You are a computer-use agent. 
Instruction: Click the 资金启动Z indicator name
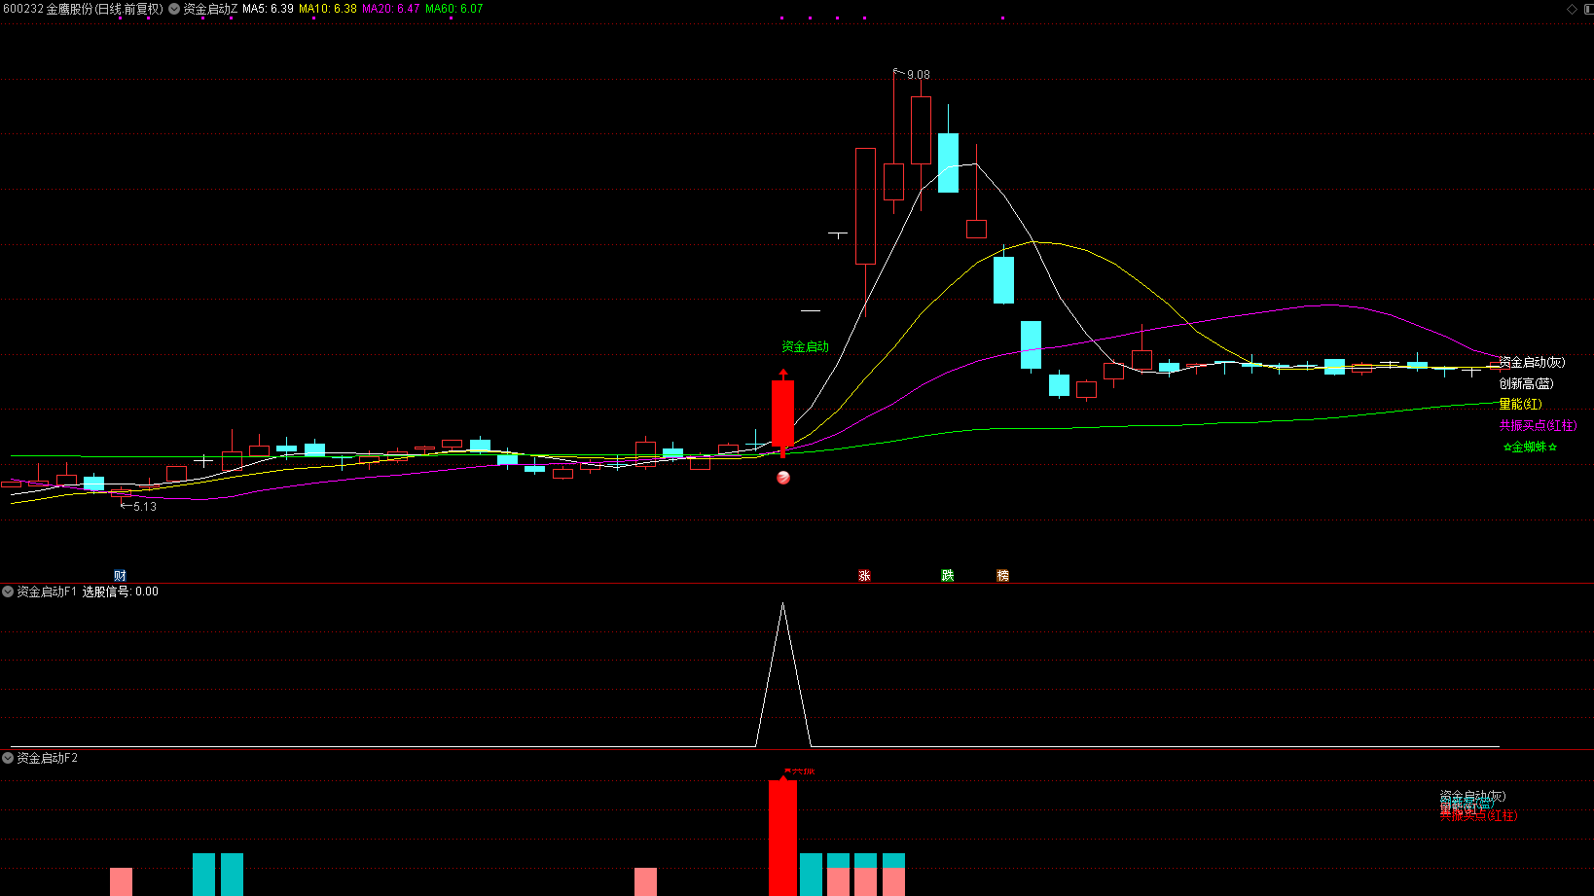(x=210, y=9)
